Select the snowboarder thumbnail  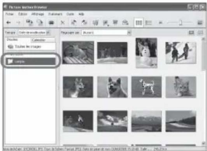click(78, 121)
